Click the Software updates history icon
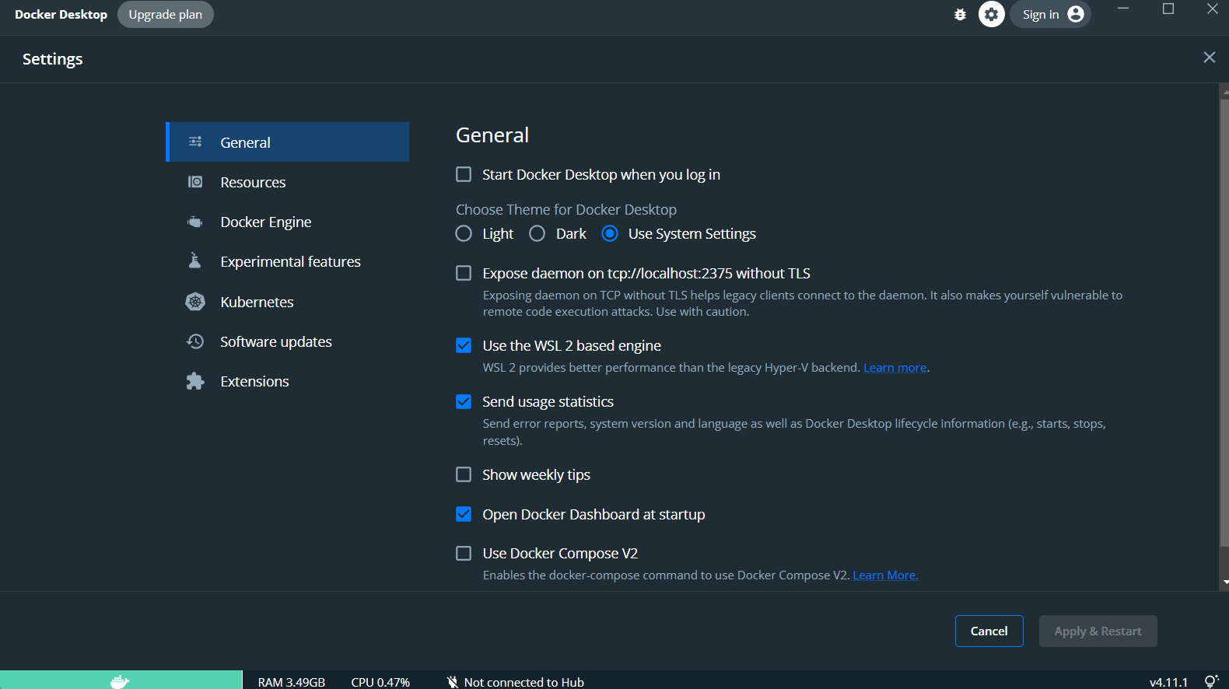 point(195,341)
